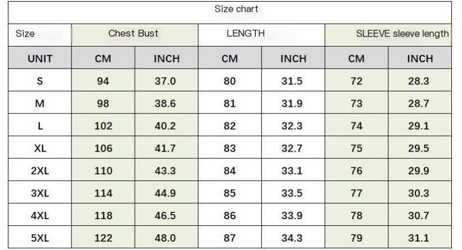Click sleeve inch value 28.7 for M
This screenshot has width=462, height=250.
point(419,103)
